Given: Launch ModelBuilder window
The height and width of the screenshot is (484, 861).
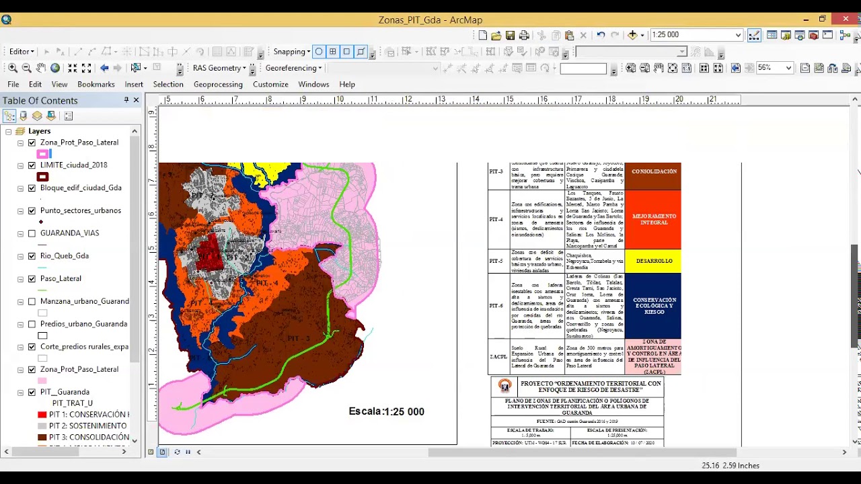Looking at the screenshot, I should point(844,35).
